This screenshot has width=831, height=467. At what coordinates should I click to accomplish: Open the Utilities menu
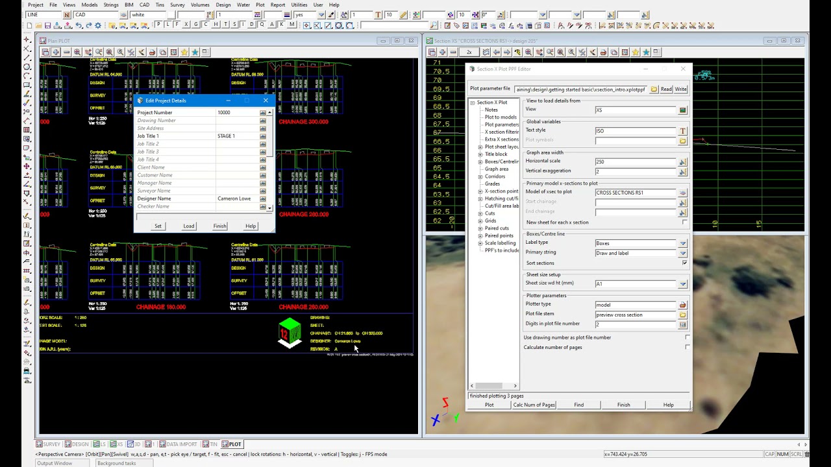(299, 5)
